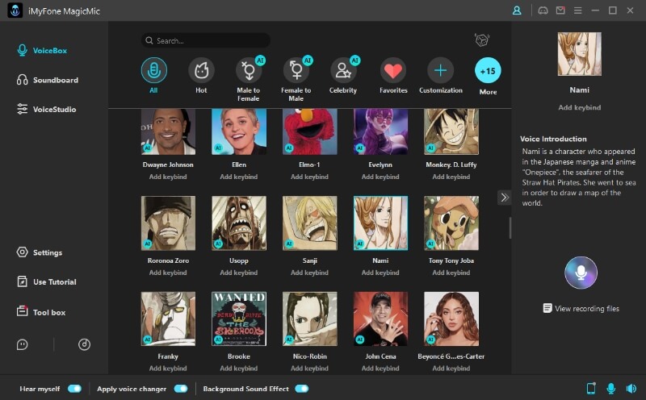
Task: Open the hamburger menu in title bar
Action: click(x=577, y=10)
